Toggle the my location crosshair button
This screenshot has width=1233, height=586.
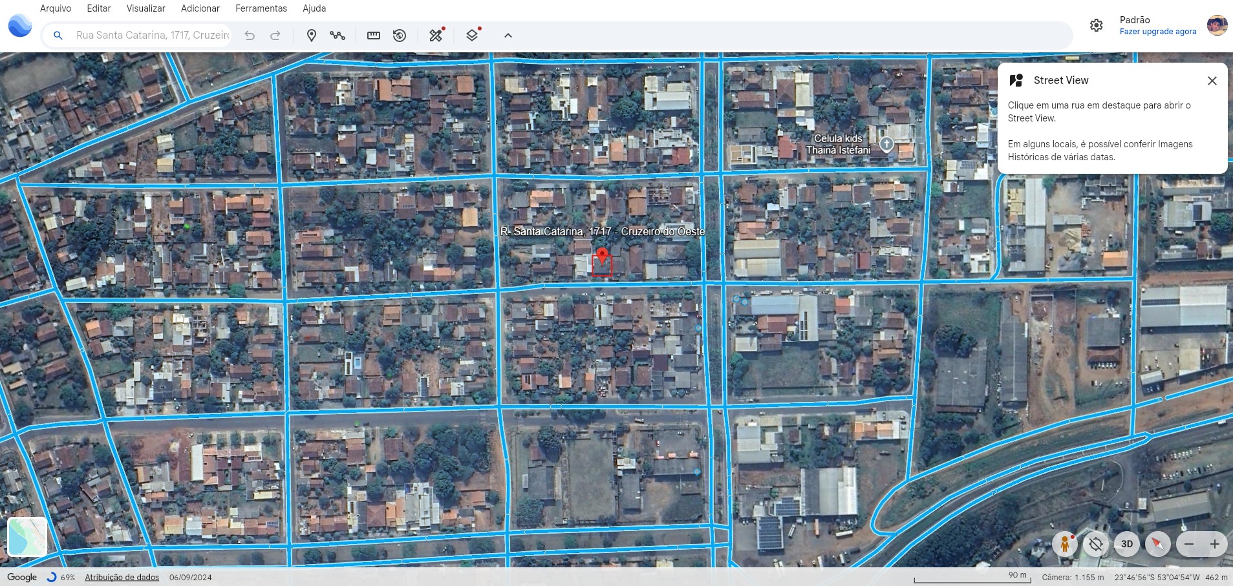[1095, 544]
